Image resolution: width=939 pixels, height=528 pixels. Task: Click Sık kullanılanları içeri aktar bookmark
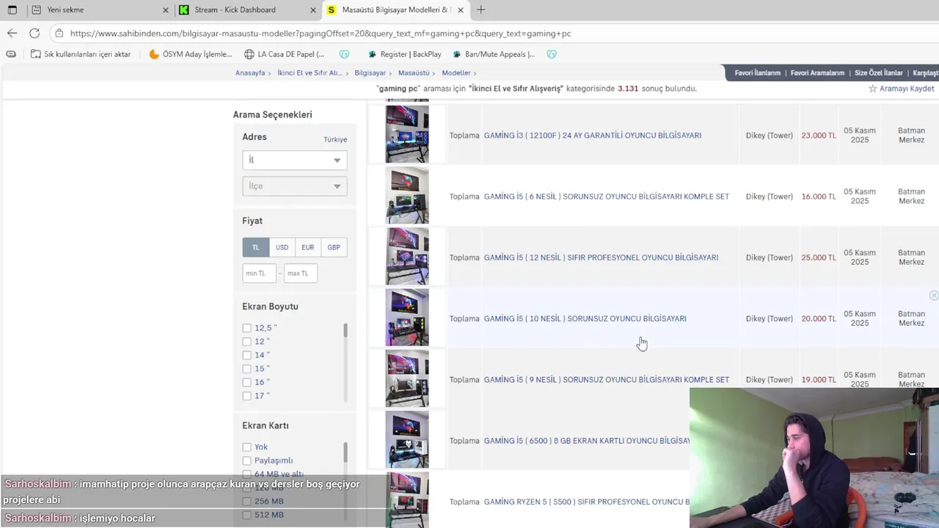tap(81, 54)
